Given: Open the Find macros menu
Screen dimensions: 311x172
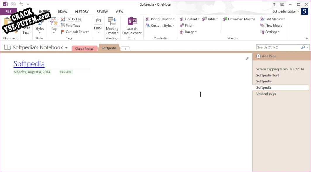Looking at the screenshot, I should 187,25.
